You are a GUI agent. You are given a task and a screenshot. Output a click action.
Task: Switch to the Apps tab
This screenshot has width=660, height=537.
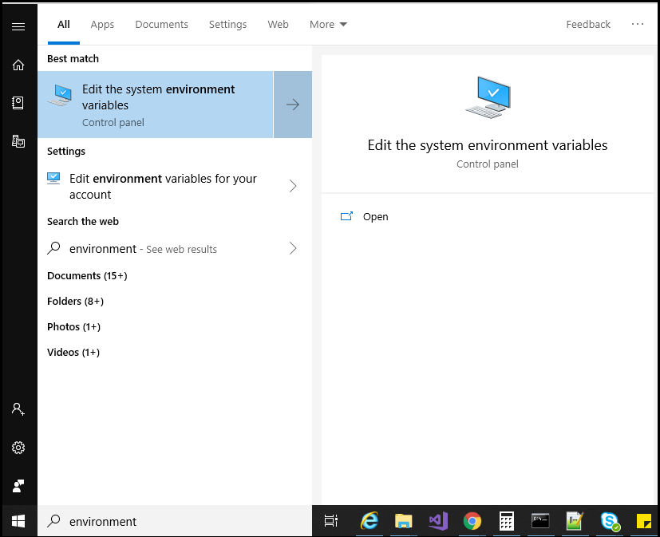tap(102, 25)
